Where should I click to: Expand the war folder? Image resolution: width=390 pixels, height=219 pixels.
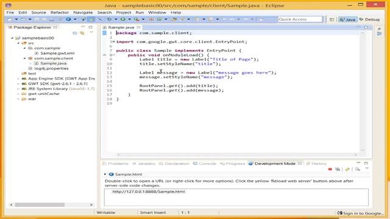tap(18, 99)
